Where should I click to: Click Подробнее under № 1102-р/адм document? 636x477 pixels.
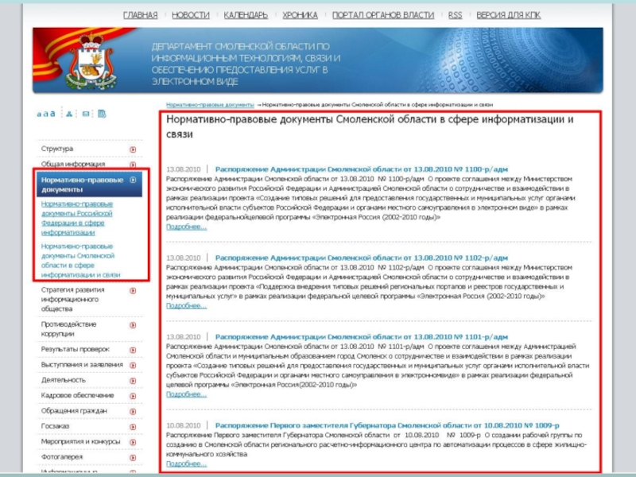(187, 305)
